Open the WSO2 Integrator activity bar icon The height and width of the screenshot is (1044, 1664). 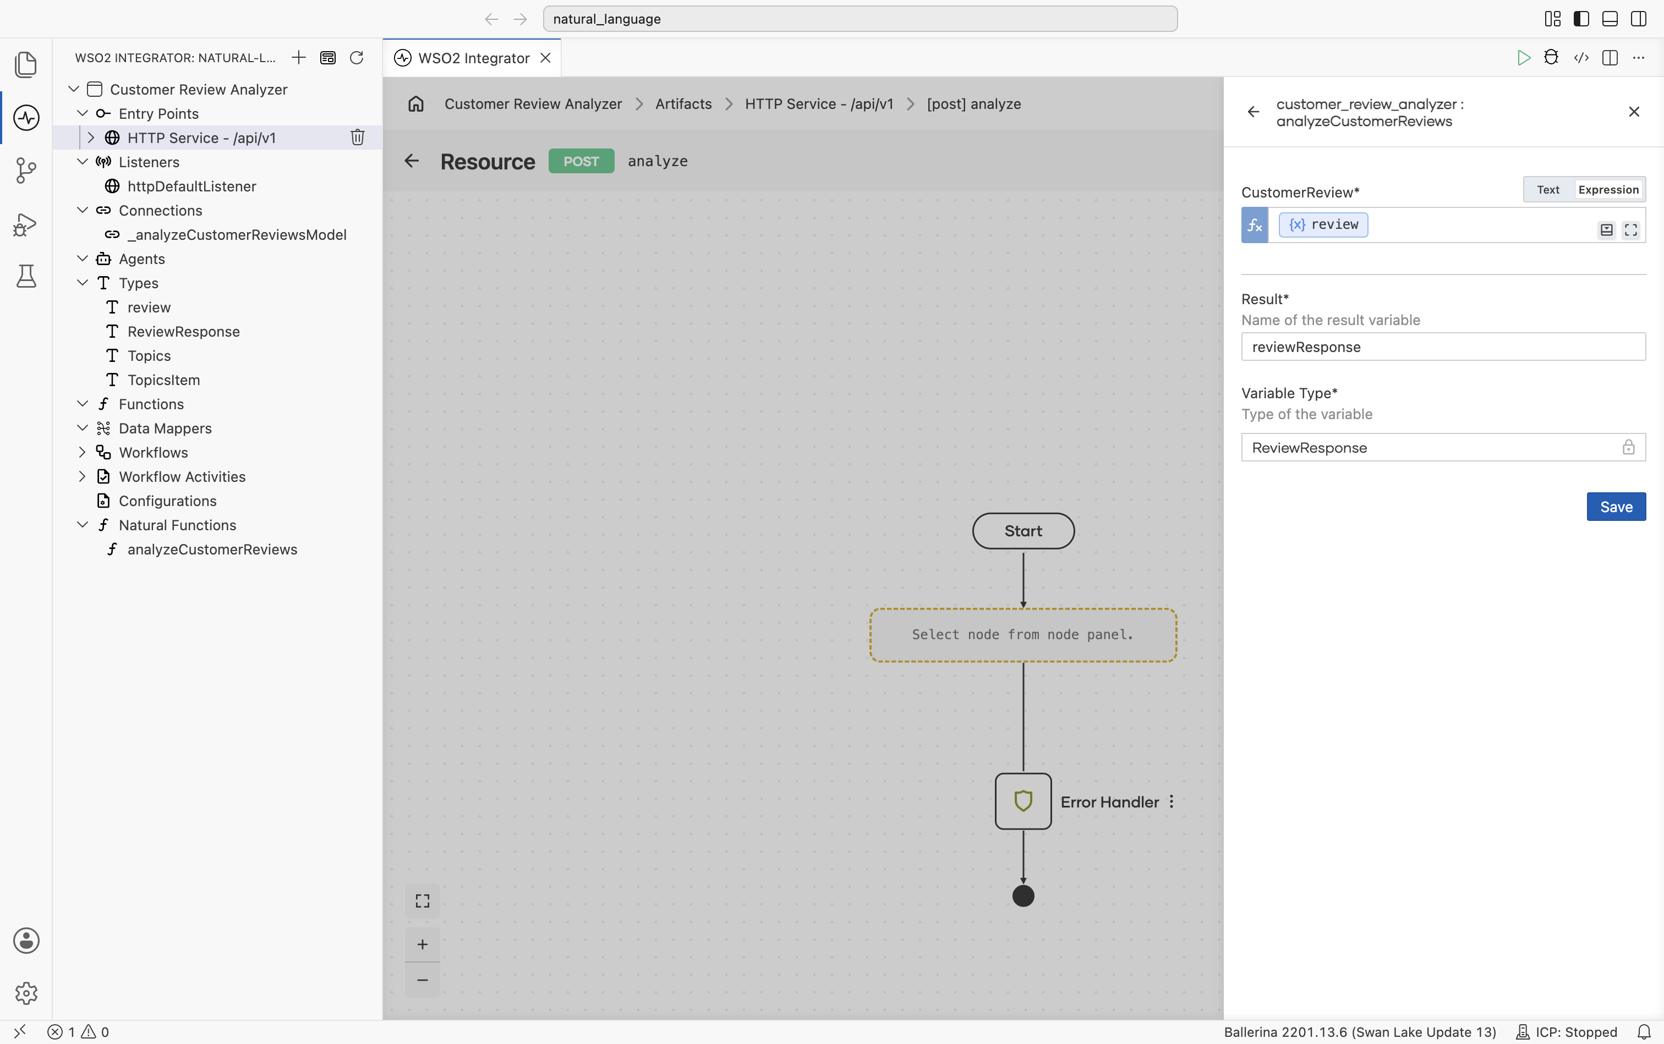coord(25,117)
